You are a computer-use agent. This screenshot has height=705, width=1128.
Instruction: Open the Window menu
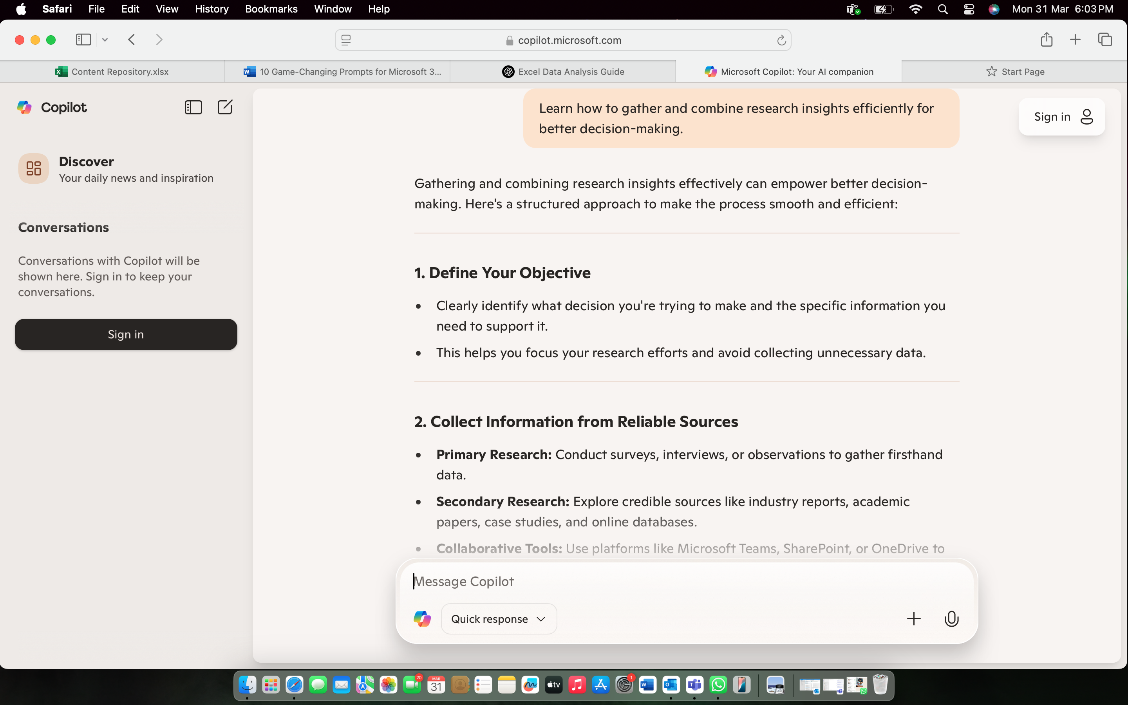[x=333, y=9]
